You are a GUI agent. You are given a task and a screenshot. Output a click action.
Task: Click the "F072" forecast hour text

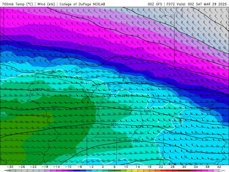tap(171, 4)
